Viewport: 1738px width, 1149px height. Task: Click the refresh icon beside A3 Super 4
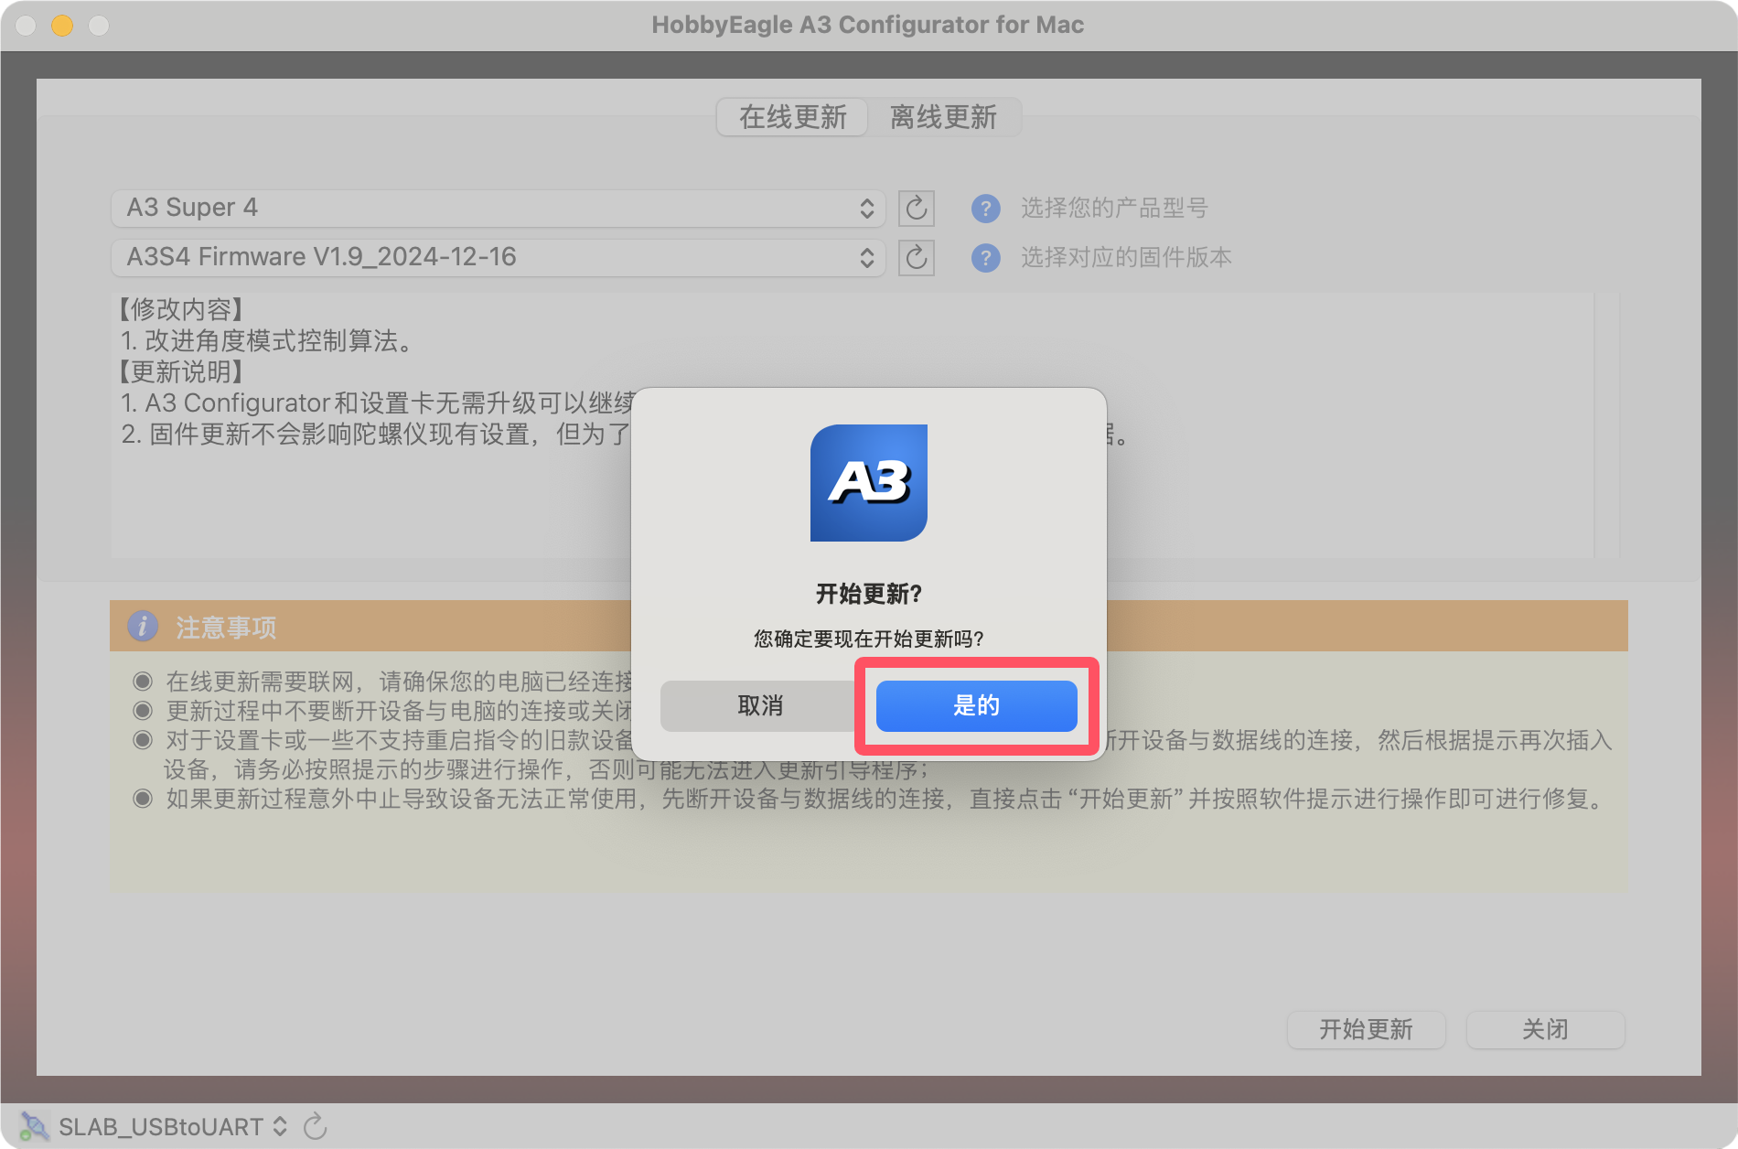pos(916,209)
